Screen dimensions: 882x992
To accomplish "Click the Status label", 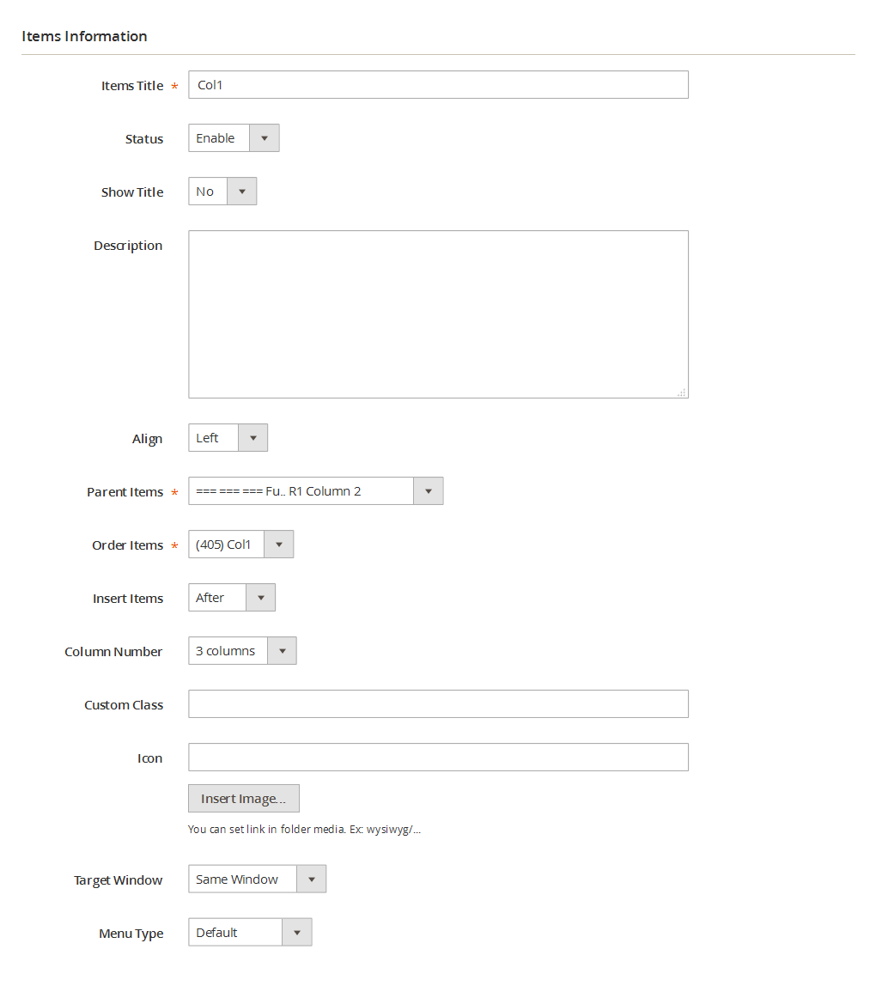I will [143, 138].
